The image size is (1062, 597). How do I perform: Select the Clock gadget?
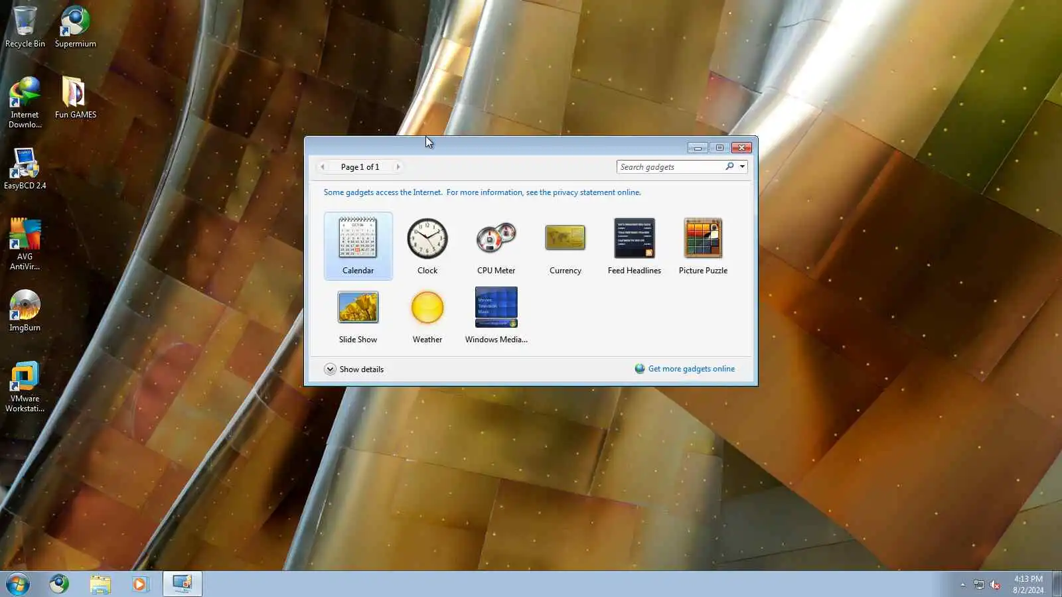[x=427, y=245]
